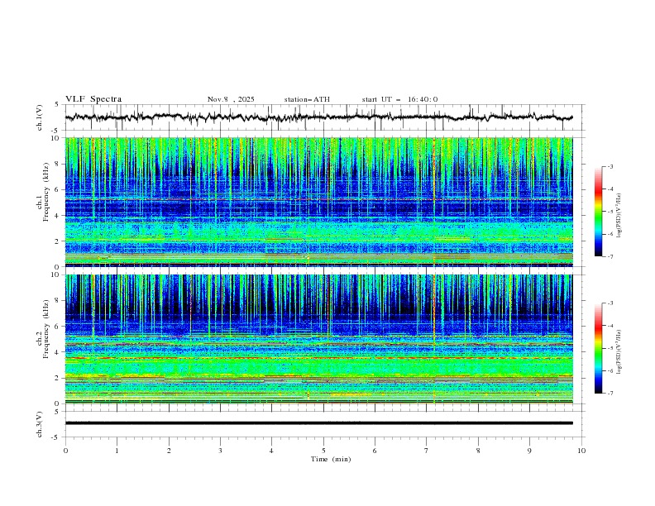Select the date "Nov.8 , 2025" in the header
Image resolution: width=655 pixels, height=506 pixels.
pyautogui.click(x=231, y=99)
